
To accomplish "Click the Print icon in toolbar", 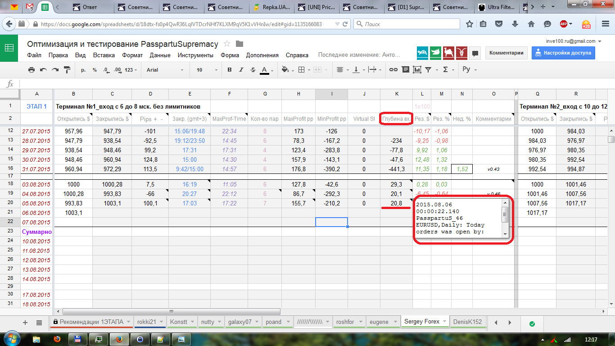I will coord(32,70).
